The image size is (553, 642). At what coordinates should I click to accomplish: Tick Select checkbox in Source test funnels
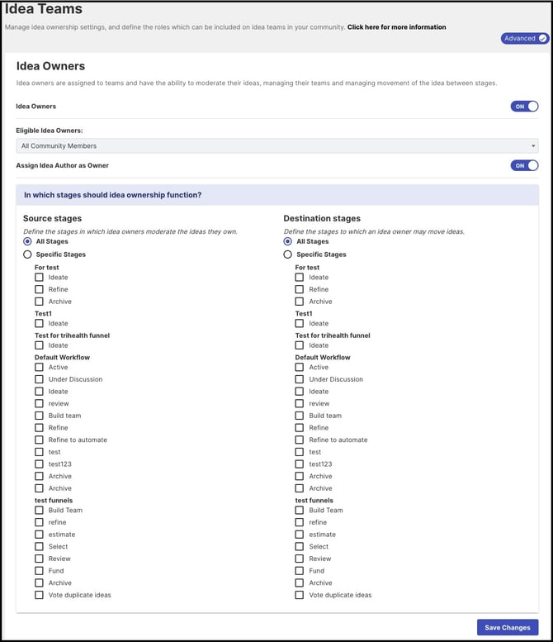(39, 547)
